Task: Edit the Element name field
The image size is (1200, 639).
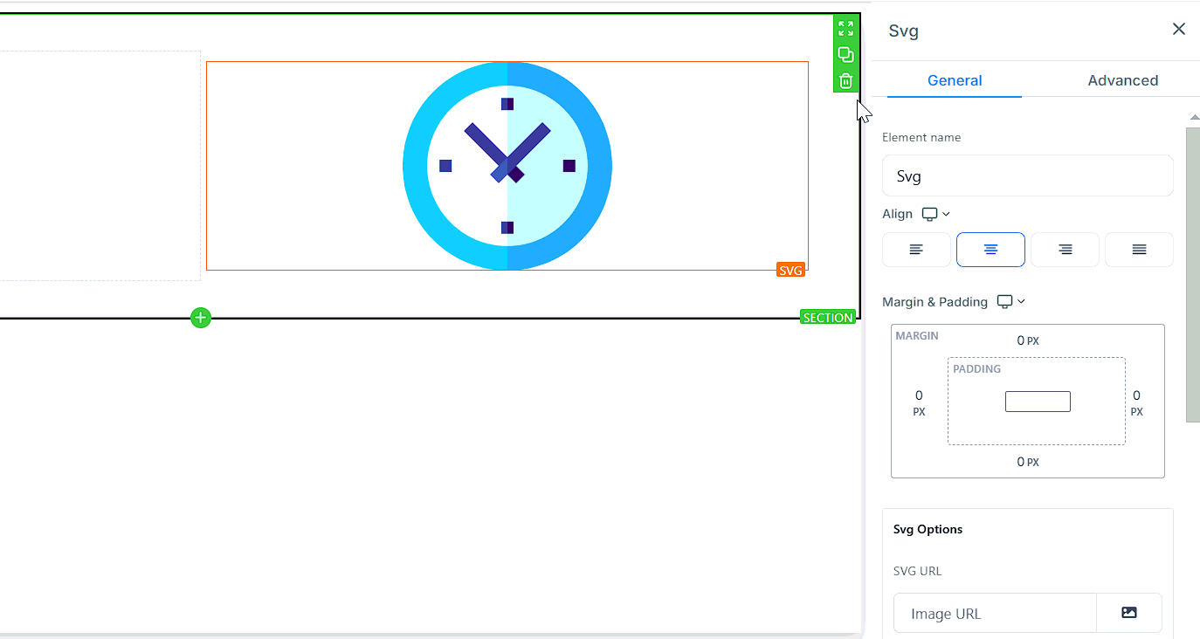Action: [1028, 176]
